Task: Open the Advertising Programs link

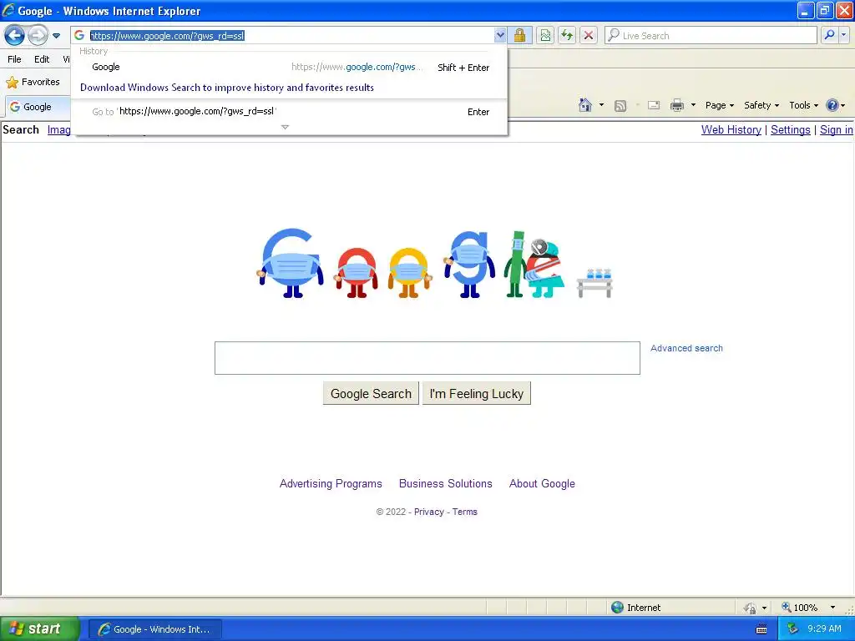Action: (331, 484)
